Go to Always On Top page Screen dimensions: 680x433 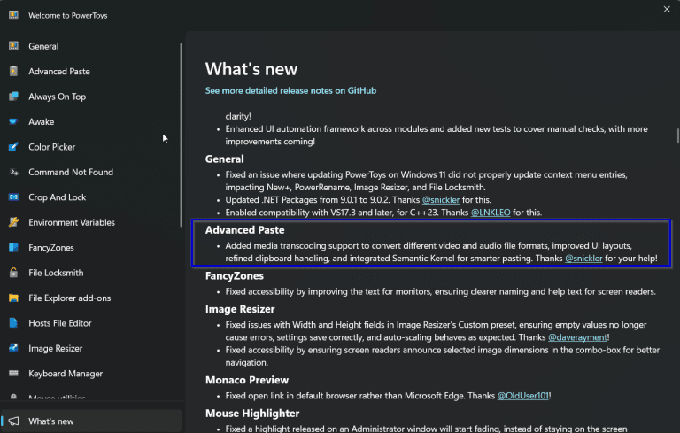pos(90,97)
